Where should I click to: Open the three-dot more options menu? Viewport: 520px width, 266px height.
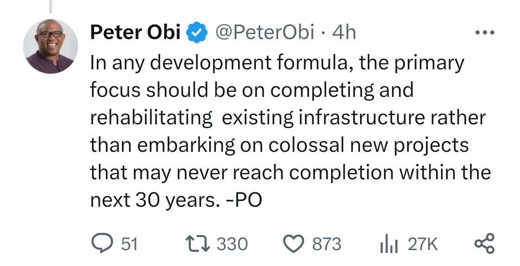[484, 33]
